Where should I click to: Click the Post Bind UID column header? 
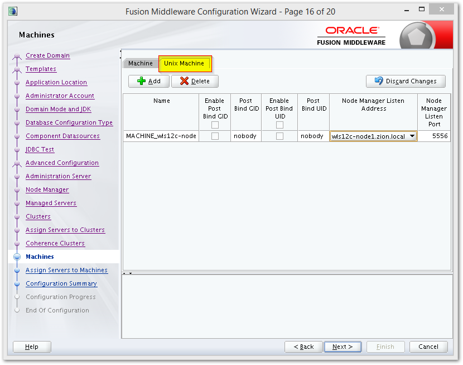(x=314, y=112)
